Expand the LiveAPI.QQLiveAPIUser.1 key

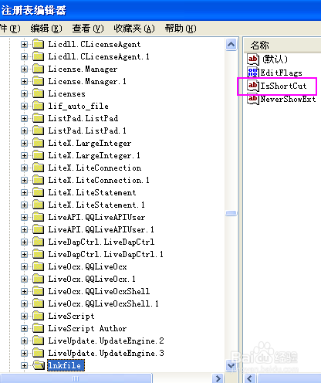[24, 229]
